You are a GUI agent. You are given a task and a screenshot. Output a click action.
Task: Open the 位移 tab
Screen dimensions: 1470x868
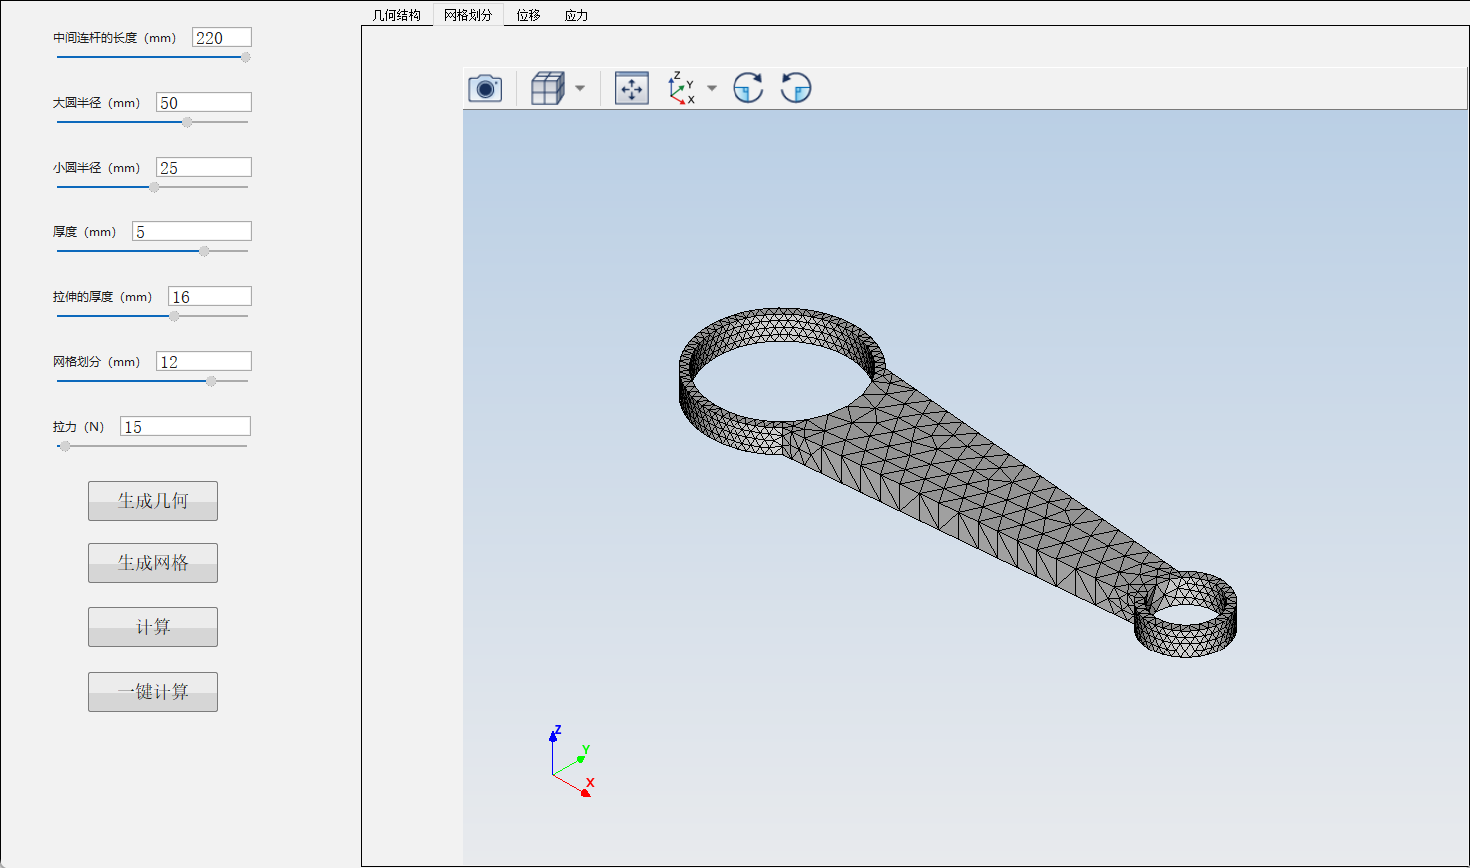click(x=528, y=15)
